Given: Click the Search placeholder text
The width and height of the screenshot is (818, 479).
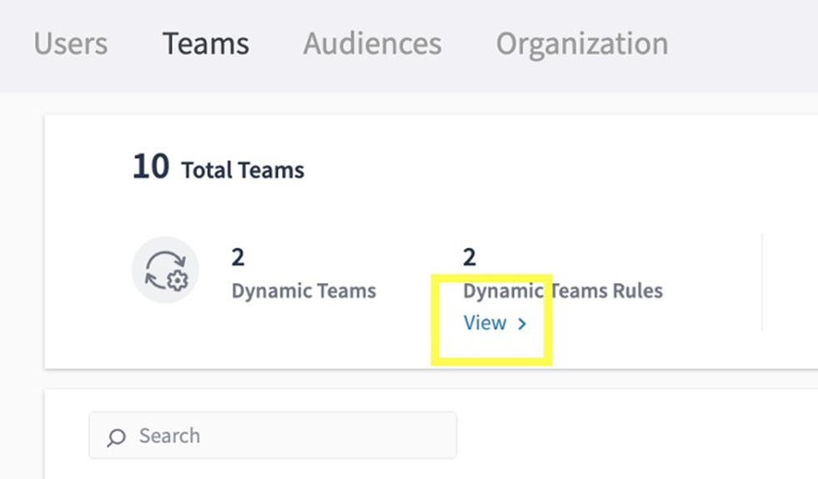Looking at the screenshot, I should [x=169, y=436].
